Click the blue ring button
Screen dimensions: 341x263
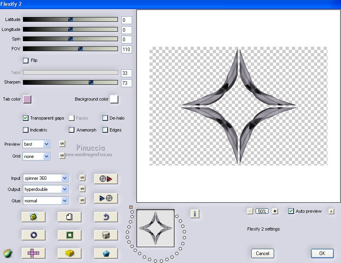pos(34,235)
